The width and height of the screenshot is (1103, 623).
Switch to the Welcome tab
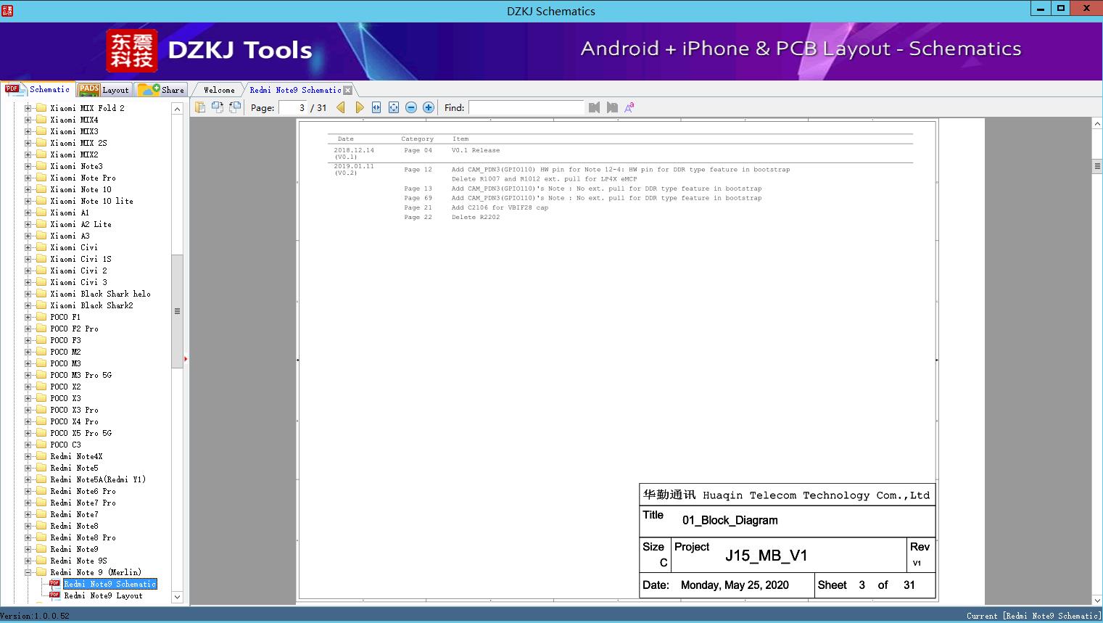(219, 90)
